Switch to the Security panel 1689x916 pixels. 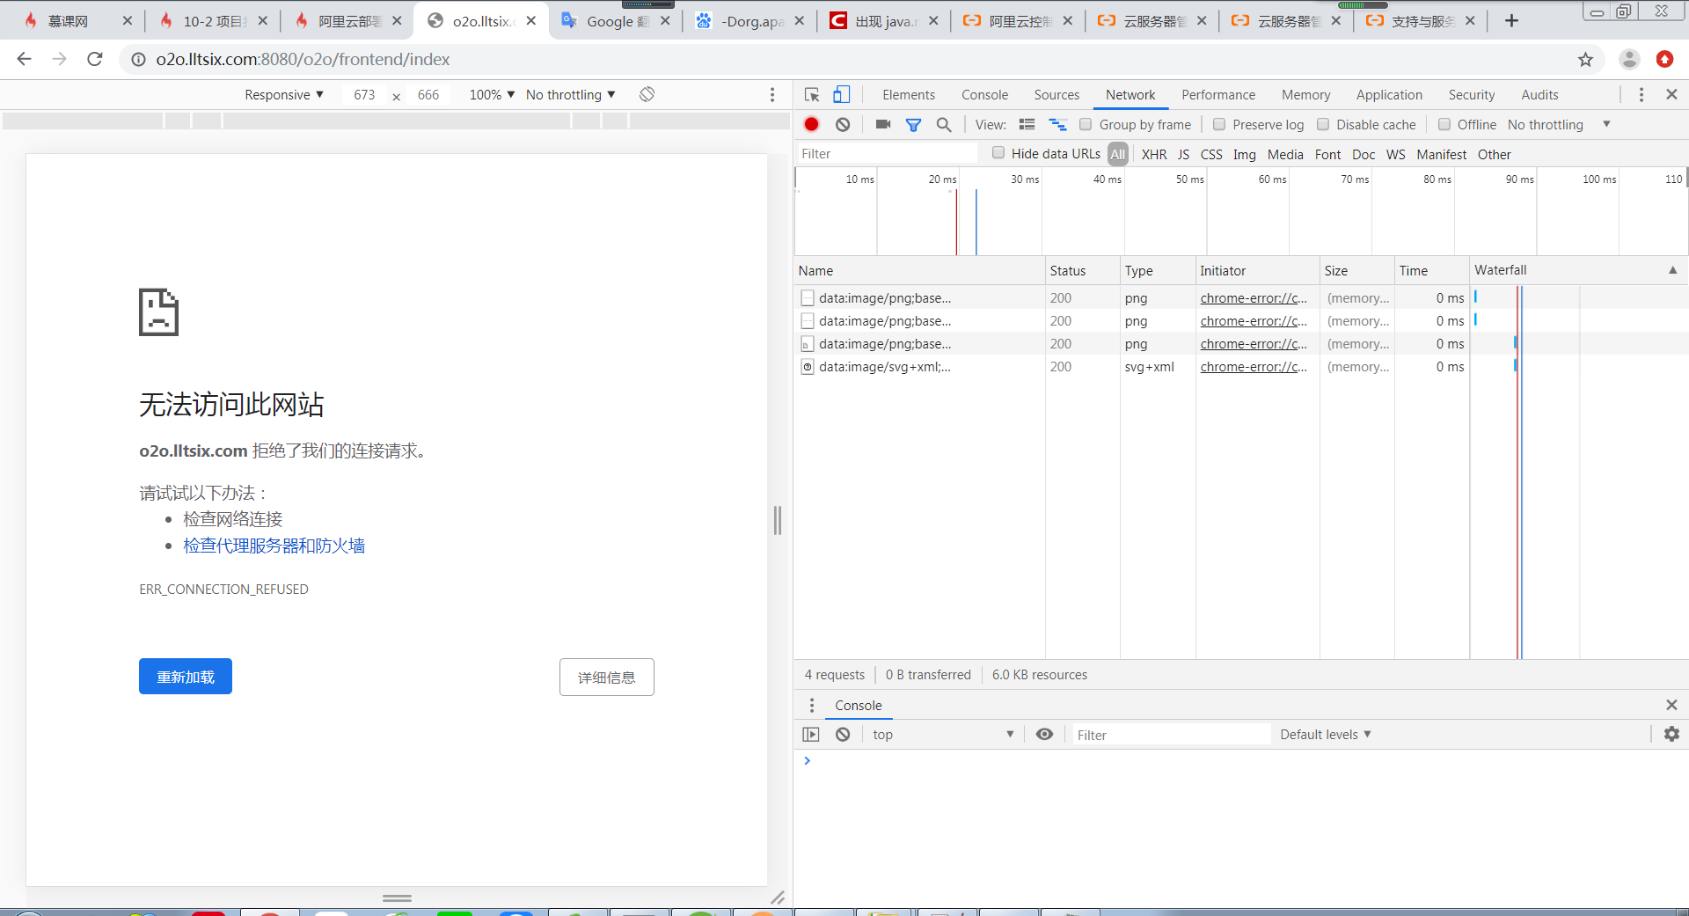1472,95
